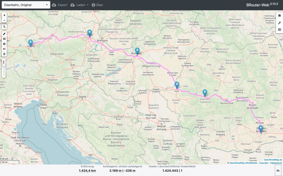283x176 pixels.
Task: Click the Budapest waypoint marker
Action: tap(137, 51)
